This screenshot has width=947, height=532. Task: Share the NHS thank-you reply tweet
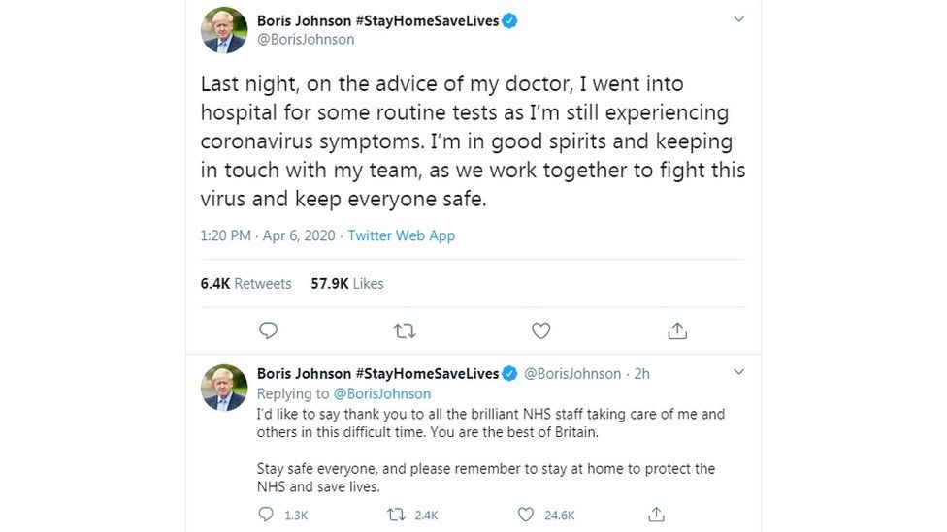656,515
